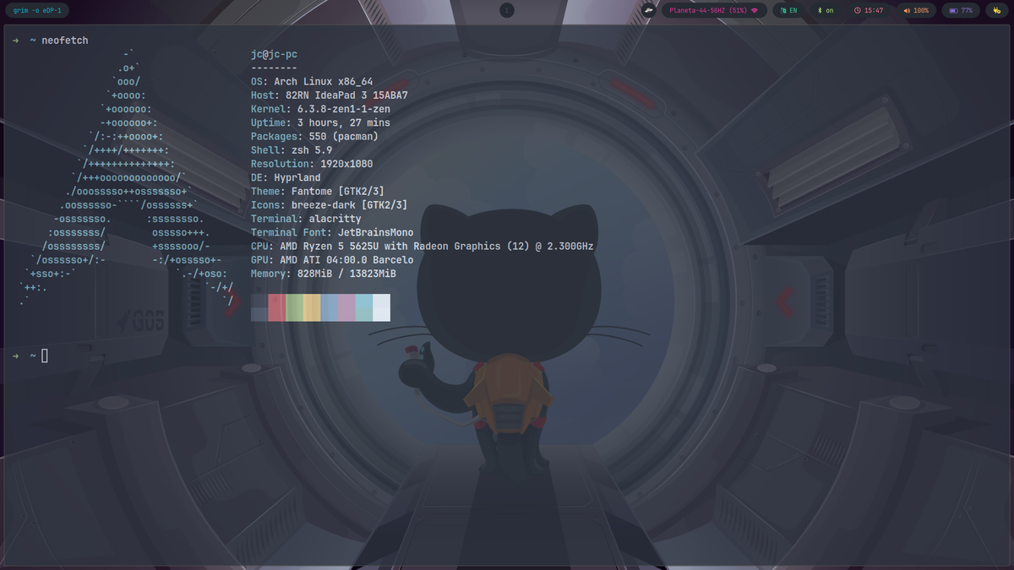Toggle the Bluetooth status module
1014x570 pixels.
point(826,10)
